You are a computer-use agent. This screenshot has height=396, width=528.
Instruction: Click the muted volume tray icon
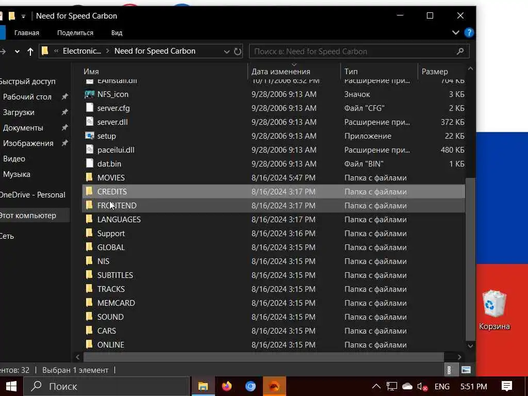click(422, 387)
